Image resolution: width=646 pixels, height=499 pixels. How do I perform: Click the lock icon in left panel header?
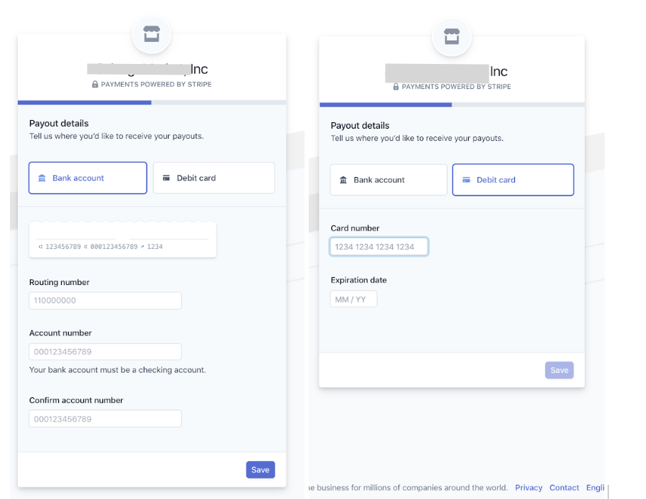click(95, 84)
